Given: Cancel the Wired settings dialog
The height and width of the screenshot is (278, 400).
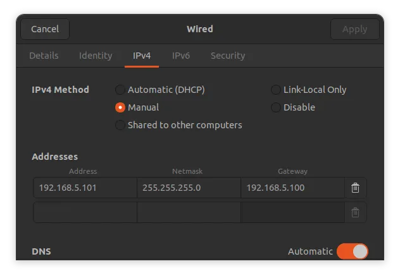Looking at the screenshot, I should pyautogui.click(x=45, y=29).
